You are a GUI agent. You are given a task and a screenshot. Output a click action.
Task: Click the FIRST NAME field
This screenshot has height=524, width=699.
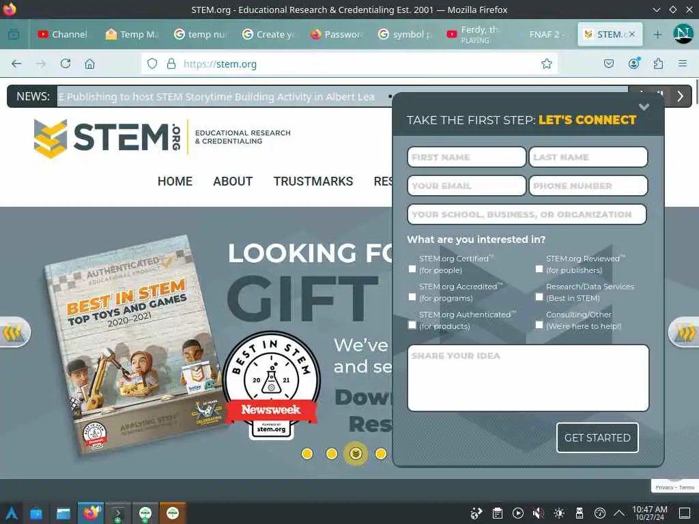coord(466,158)
